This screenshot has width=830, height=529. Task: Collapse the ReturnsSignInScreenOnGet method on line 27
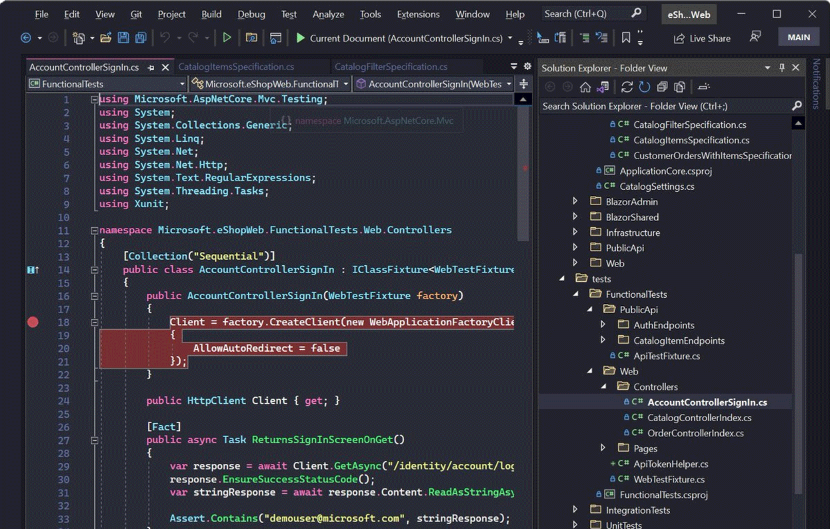[94, 440]
